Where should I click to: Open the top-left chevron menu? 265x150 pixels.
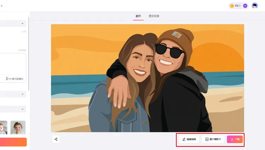tap(1, 6)
